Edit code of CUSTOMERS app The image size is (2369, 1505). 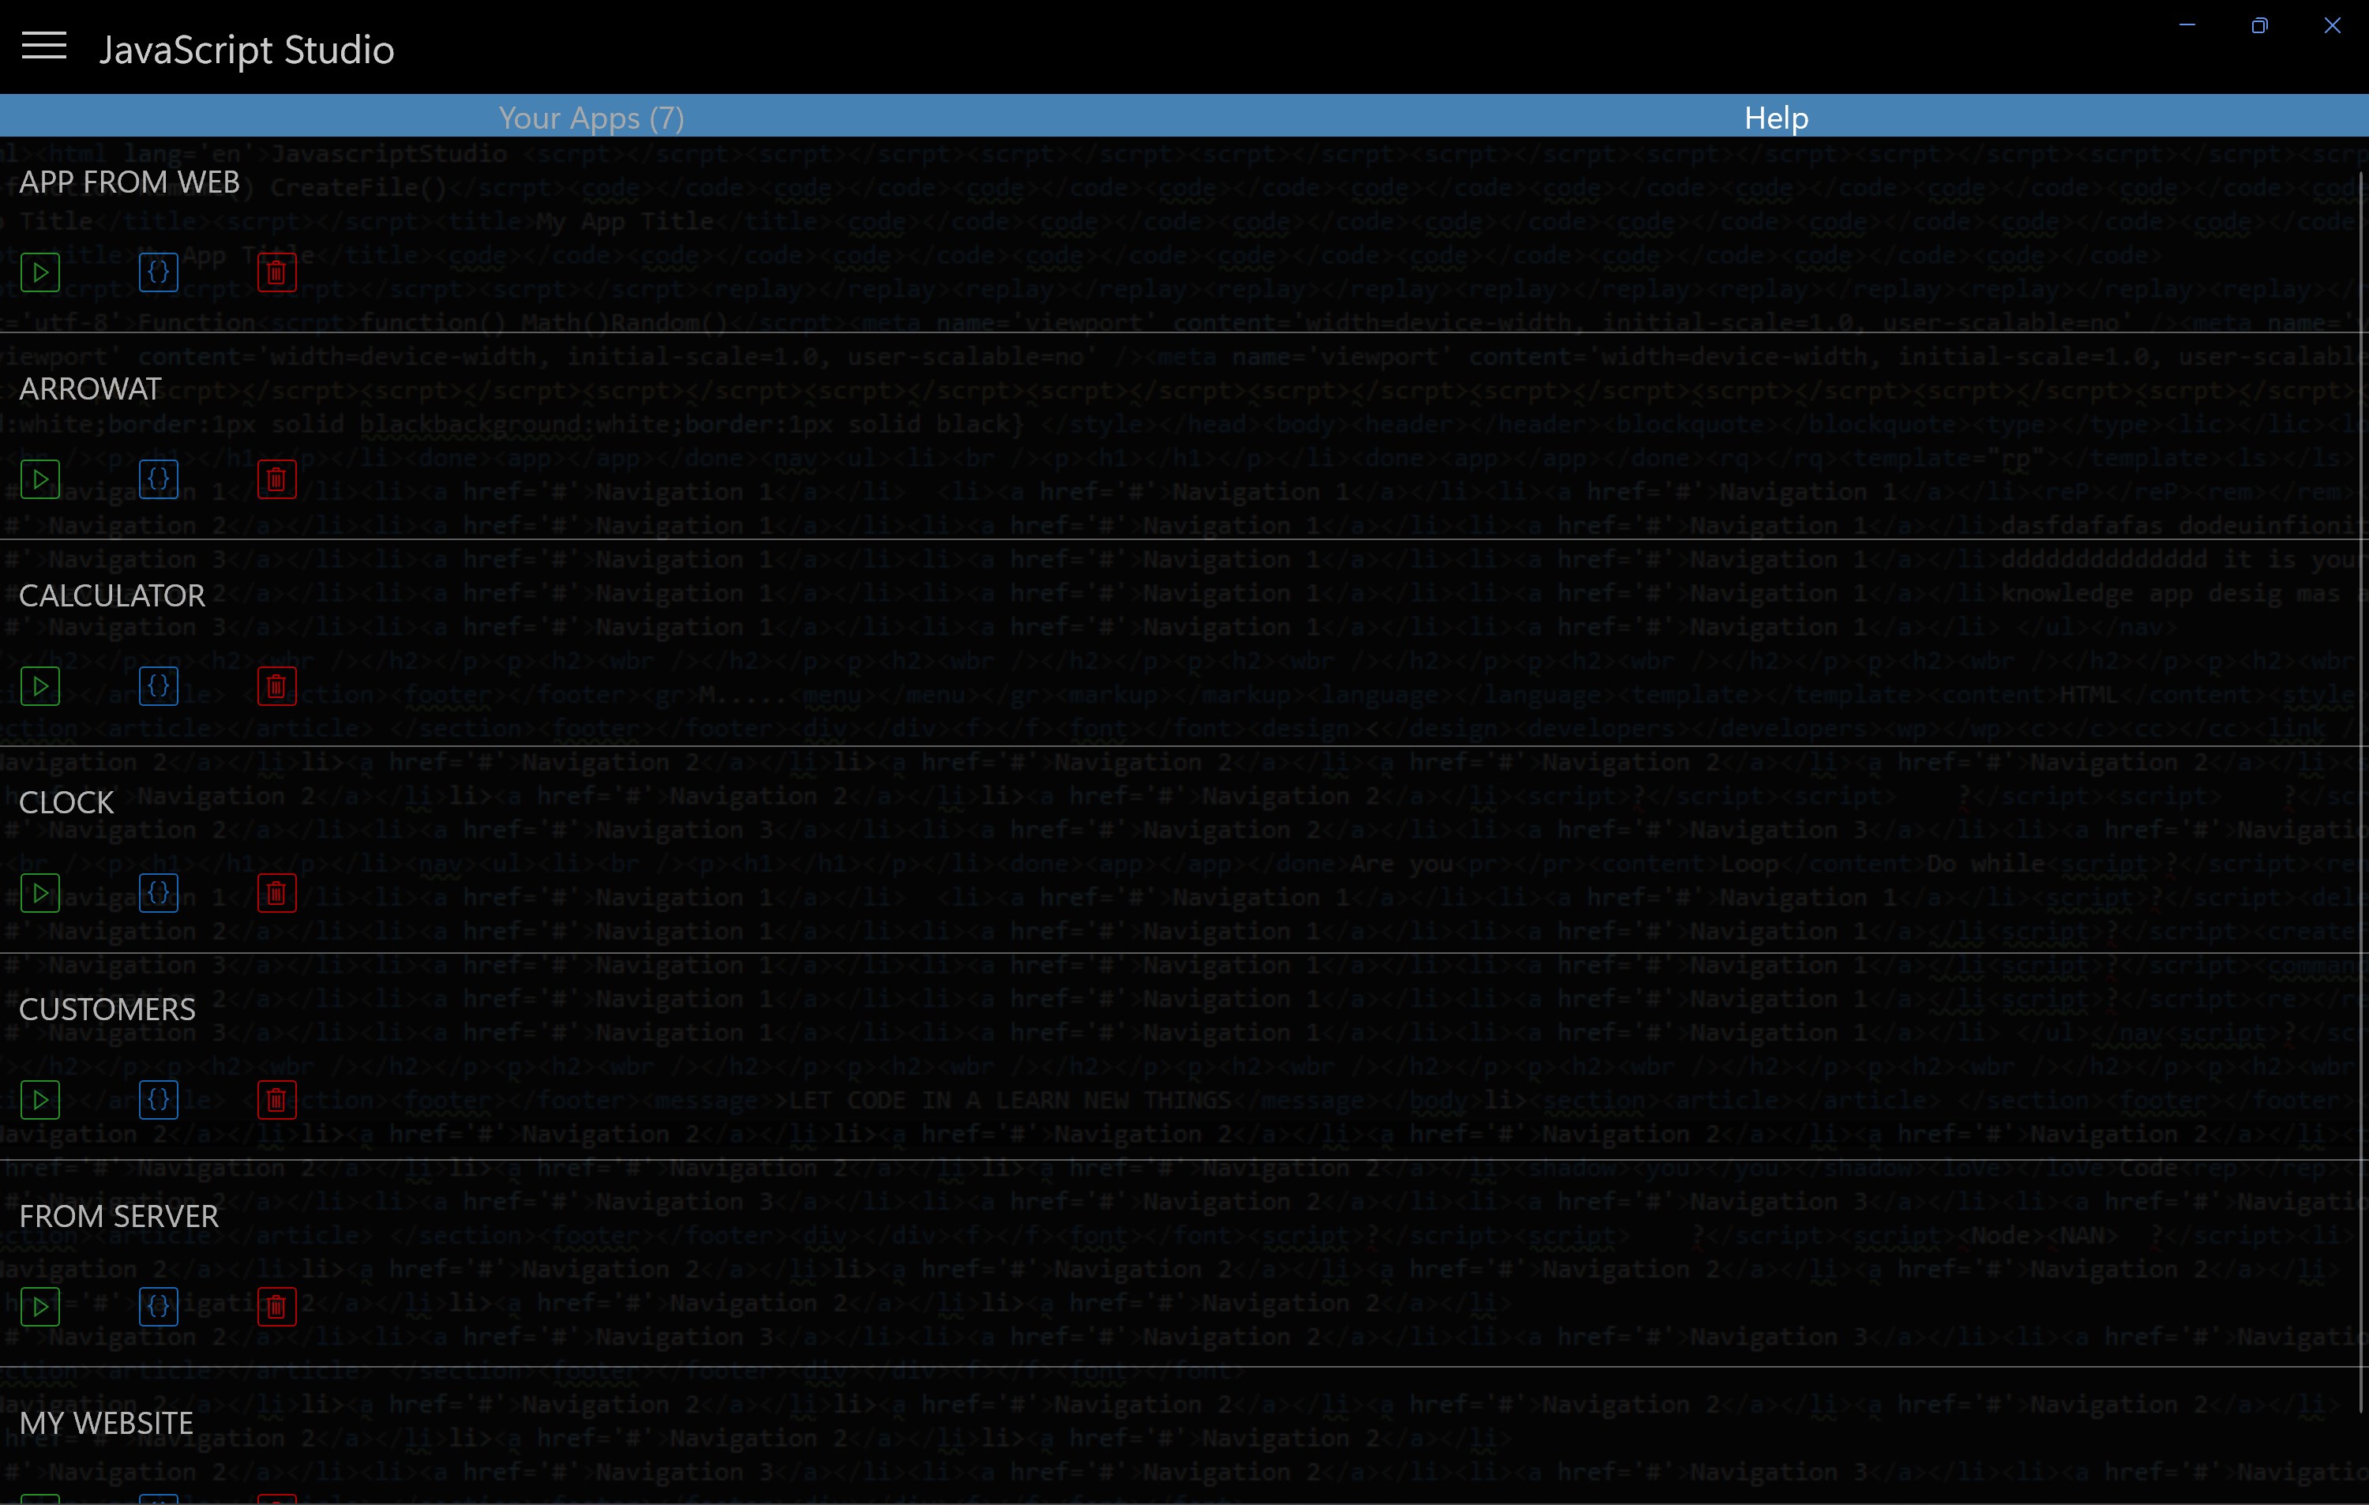click(x=159, y=1100)
